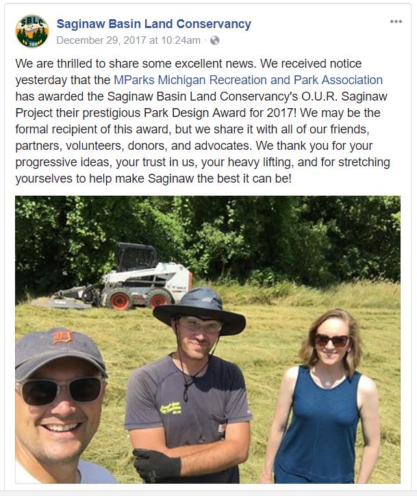Open the December 29, 2017 timestamp permalink

[x=129, y=40]
